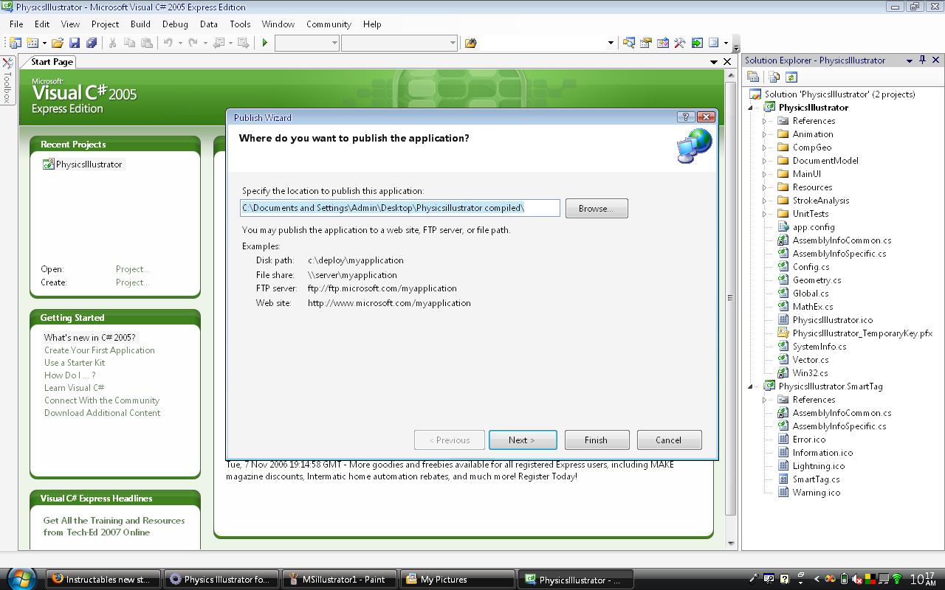
Task: Click the Open File toolbar icon
Action: pos(58,43)
